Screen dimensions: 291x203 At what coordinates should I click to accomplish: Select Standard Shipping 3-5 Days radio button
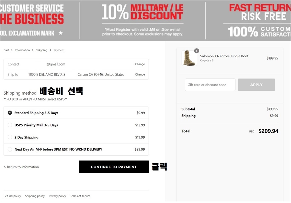pyautogui.click(x=10, y=113)
